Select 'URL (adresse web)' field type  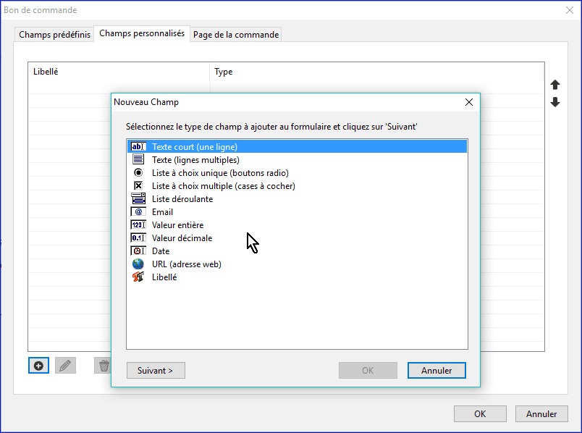186,264
